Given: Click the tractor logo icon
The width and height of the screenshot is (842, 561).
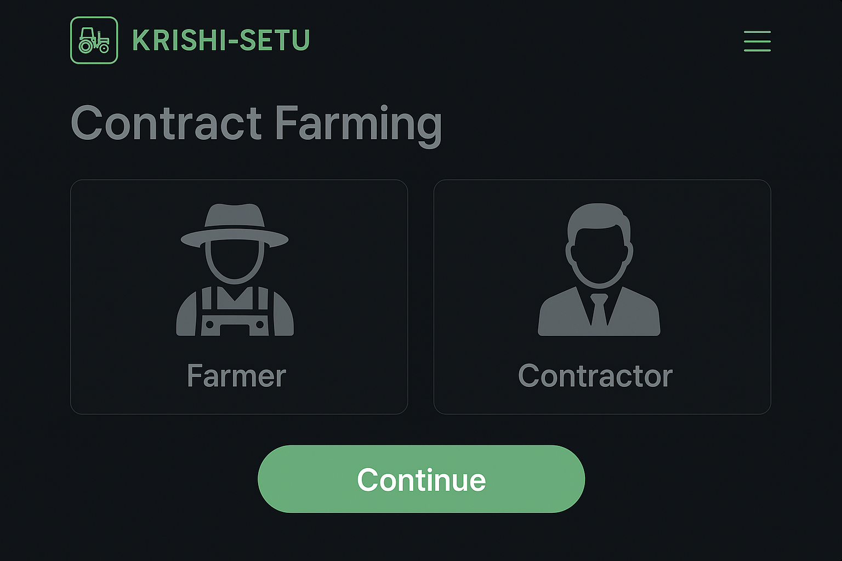Looking at the screenshot, I should (94, 41).
